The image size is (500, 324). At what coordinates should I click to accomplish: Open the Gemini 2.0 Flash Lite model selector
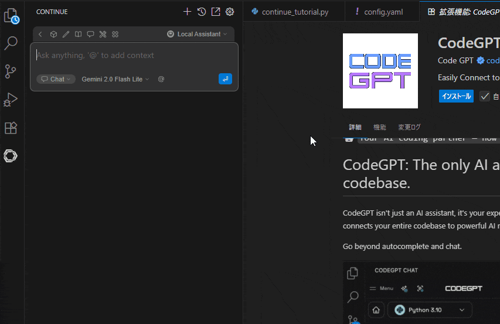pos(115,79)
